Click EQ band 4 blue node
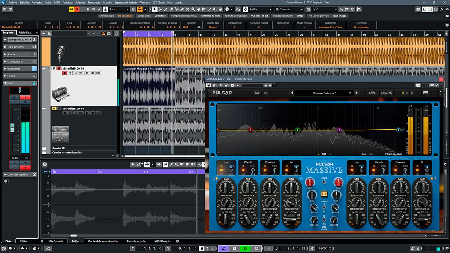 (x=398, y=130)
